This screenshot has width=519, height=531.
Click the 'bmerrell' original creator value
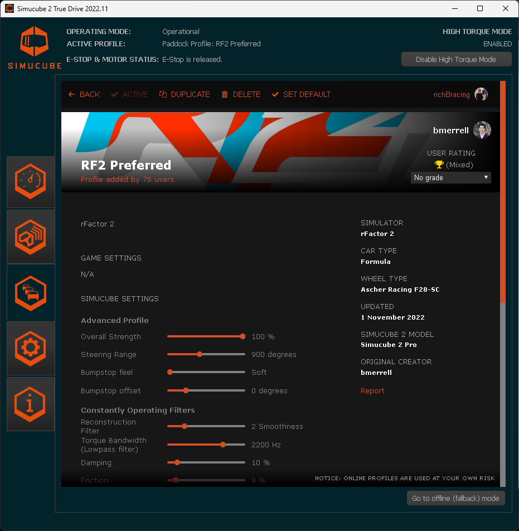click(x=376, y=373)
